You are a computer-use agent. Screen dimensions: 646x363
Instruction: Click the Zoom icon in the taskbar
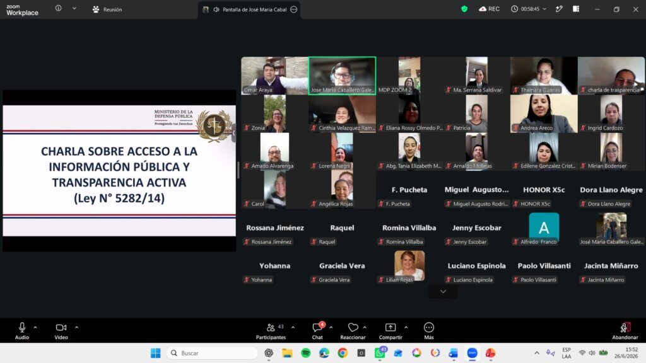pos(472,353)
